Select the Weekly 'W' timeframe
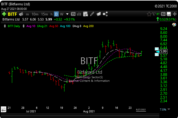Image resolution: width=178 pixels, height=118 pixels. [62, 14]
